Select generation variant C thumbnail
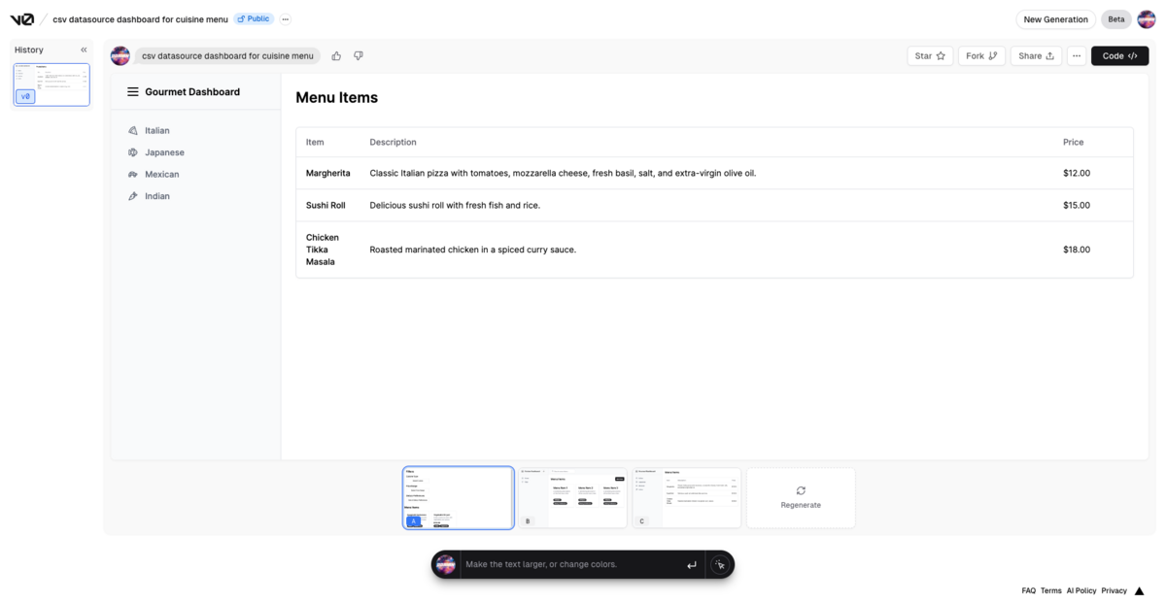1166x603 pixels. (x=686, y=498)
